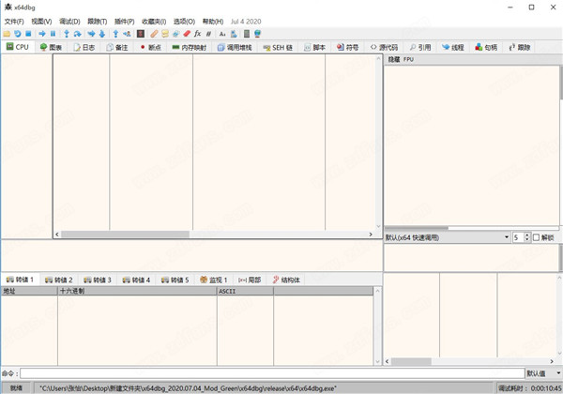Switch to the SEH 链 tab
This screenshot has width=563, height=394.
click(278, 47)
